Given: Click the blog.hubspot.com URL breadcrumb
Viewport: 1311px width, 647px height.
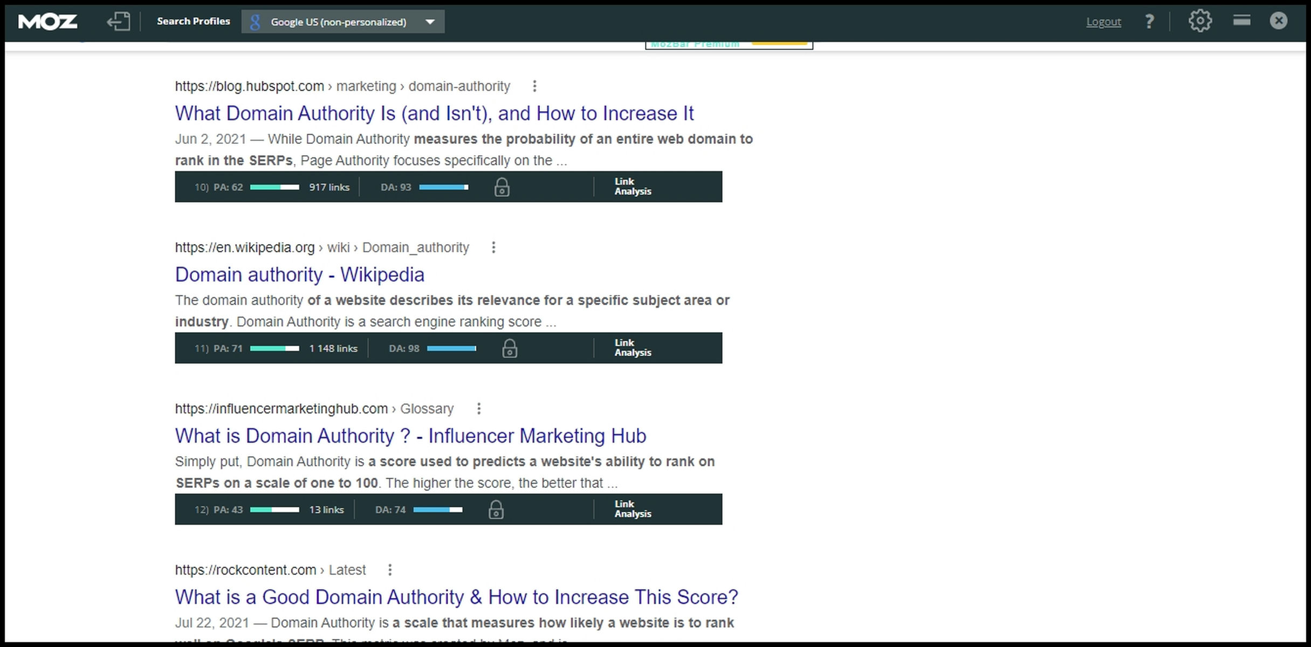Looking at the screenshot, I should pos(342,86).
